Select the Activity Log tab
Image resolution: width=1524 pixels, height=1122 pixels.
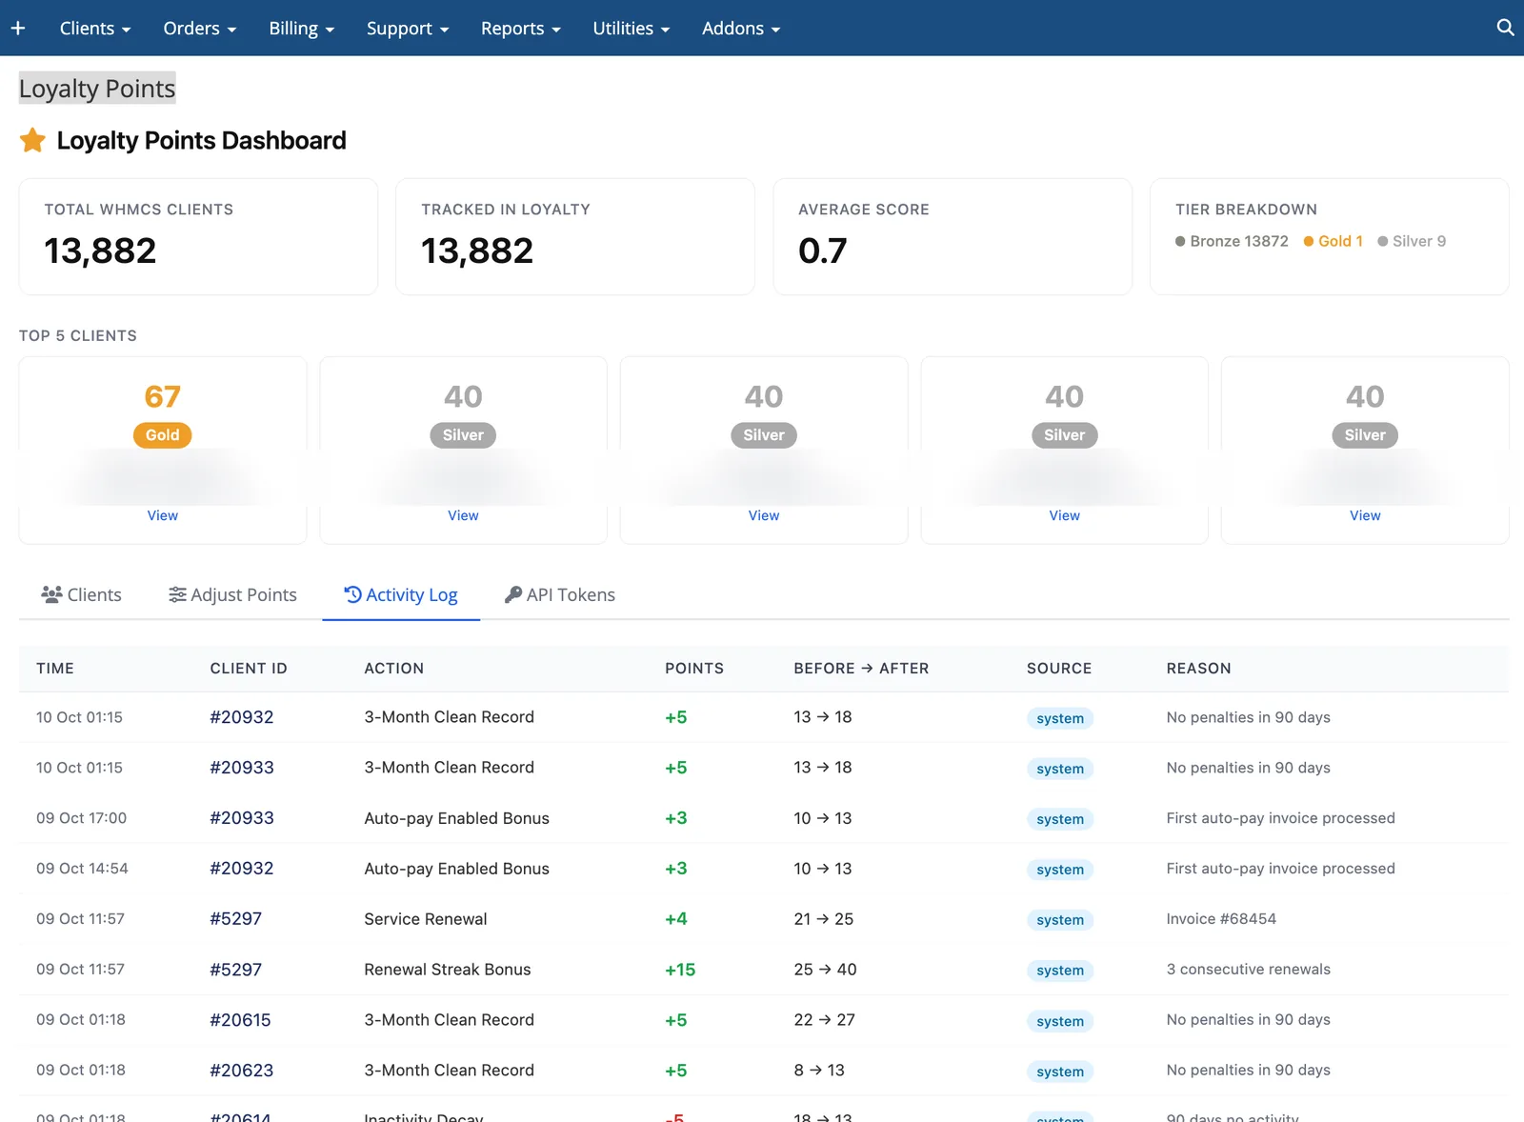[x=401, y=594]
